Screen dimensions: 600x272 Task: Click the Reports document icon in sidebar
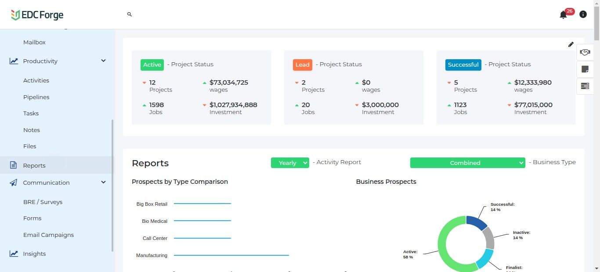pos(14,165)
